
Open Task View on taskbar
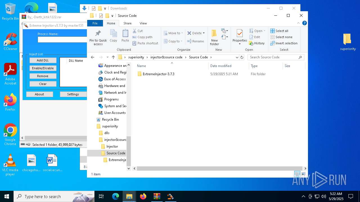point(101,196)
